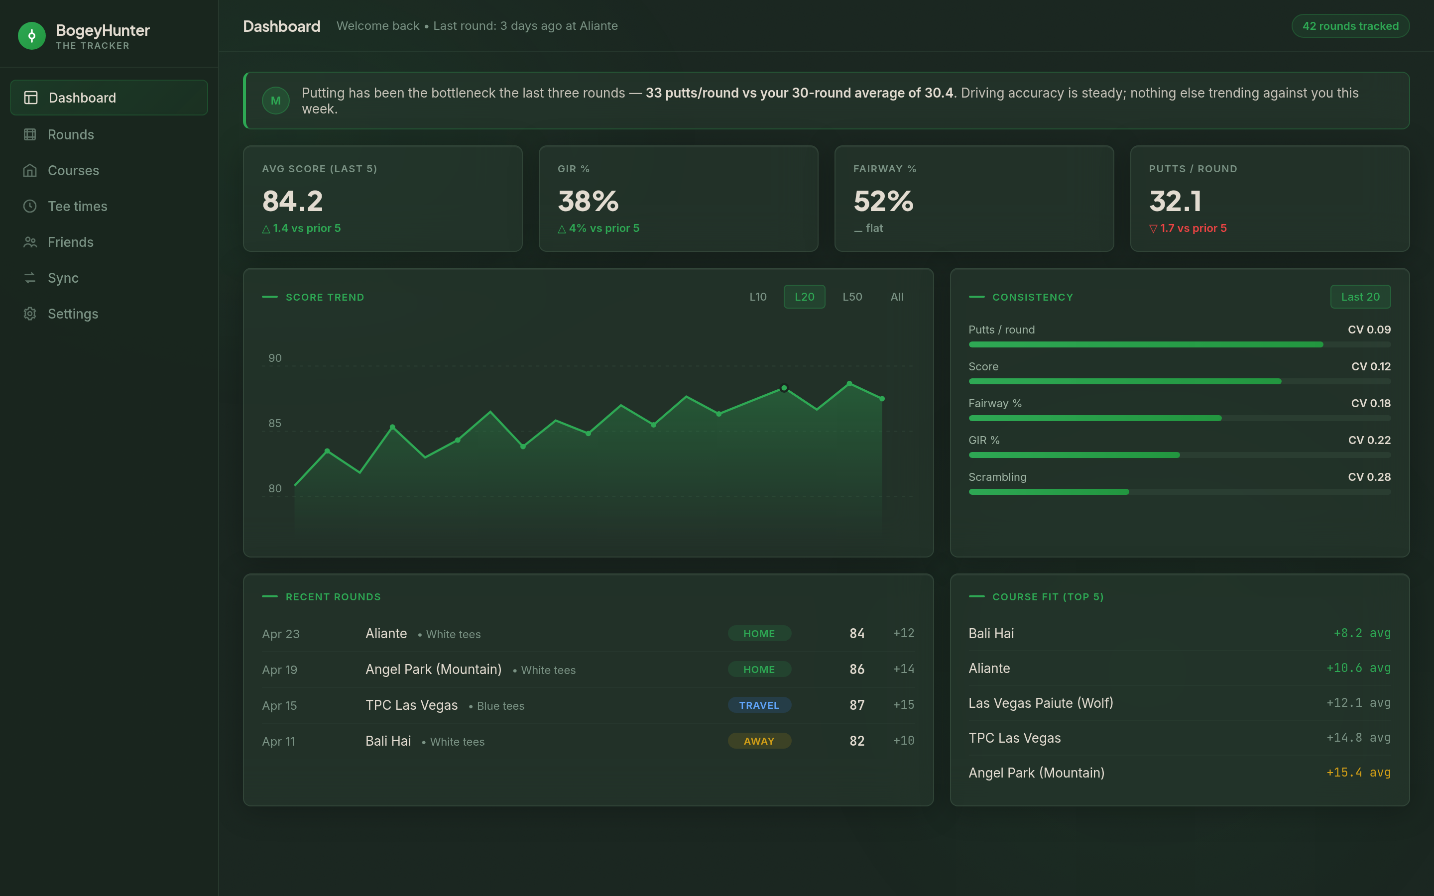Viewport: 1434px width, 896px height.
Task: Click the Rounds grid icon
Action: 30,134
